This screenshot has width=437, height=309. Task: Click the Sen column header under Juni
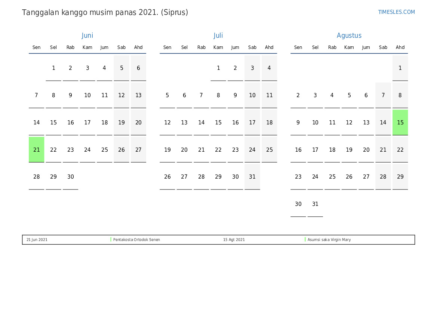[x=37, y=47]
